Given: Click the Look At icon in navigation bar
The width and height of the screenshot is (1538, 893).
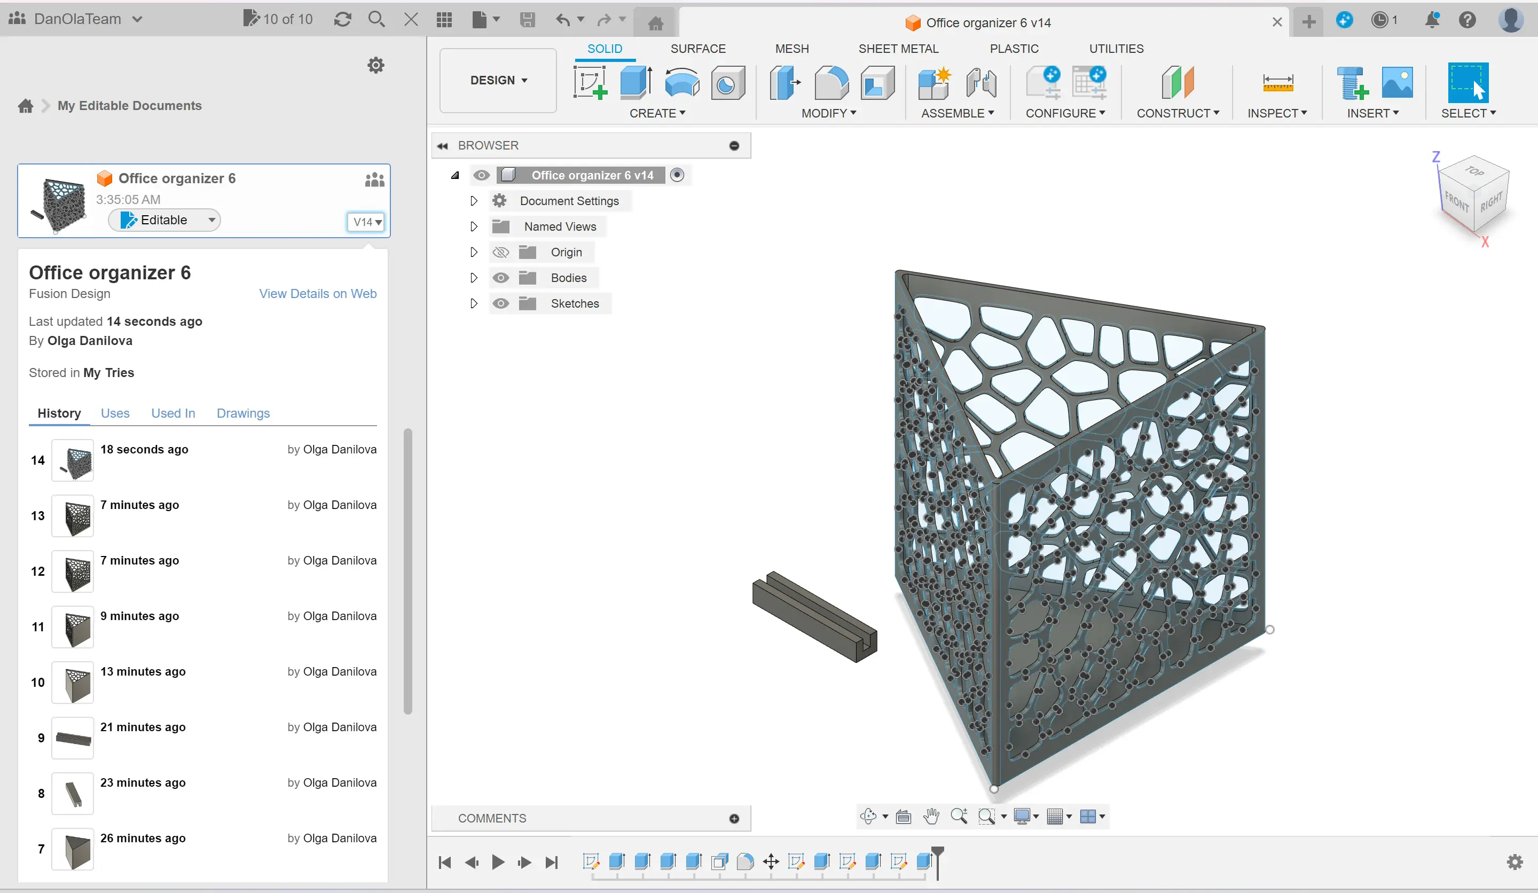Looking at the screenshot, I should coord(903,816).
